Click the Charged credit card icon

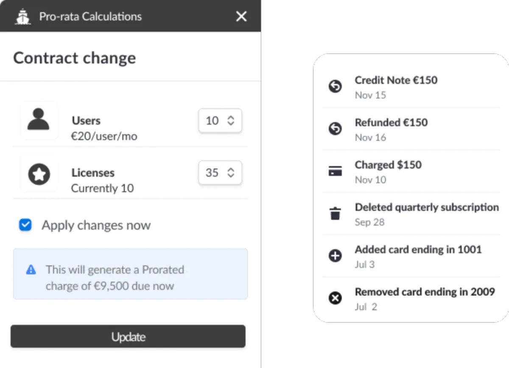[x=335, y=171]
